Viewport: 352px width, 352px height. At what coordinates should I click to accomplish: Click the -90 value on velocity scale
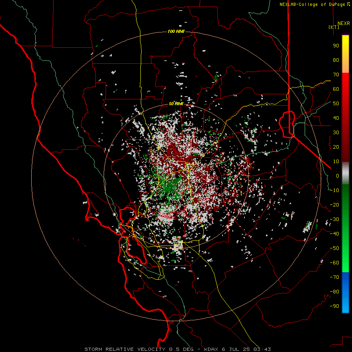(334, 306)
